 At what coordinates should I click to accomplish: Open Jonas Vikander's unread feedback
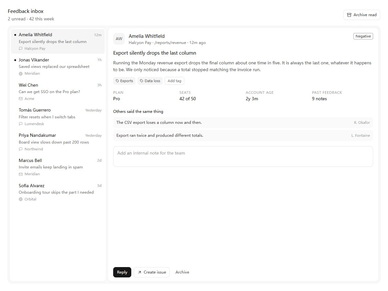(x=58, y=66)
